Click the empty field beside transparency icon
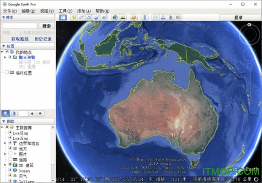This screenshot has width=262, height=183. tap(23, 113)
